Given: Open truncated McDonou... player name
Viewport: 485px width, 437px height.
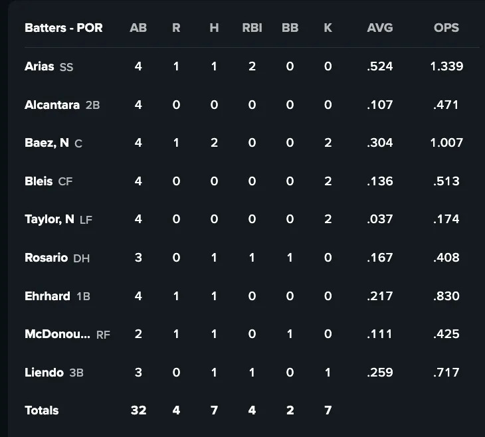Looking at the screenshot, I should 57,334.
